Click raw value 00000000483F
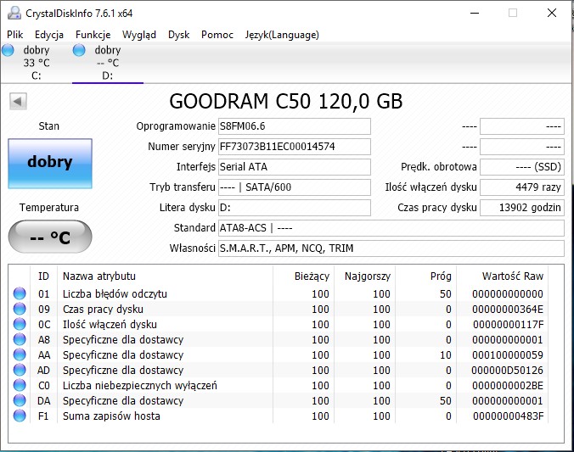The height and width of the screenshot is (452, 574). (508, 416)
